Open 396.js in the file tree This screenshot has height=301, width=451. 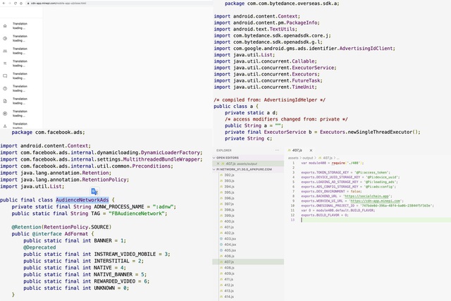point(229,198)
